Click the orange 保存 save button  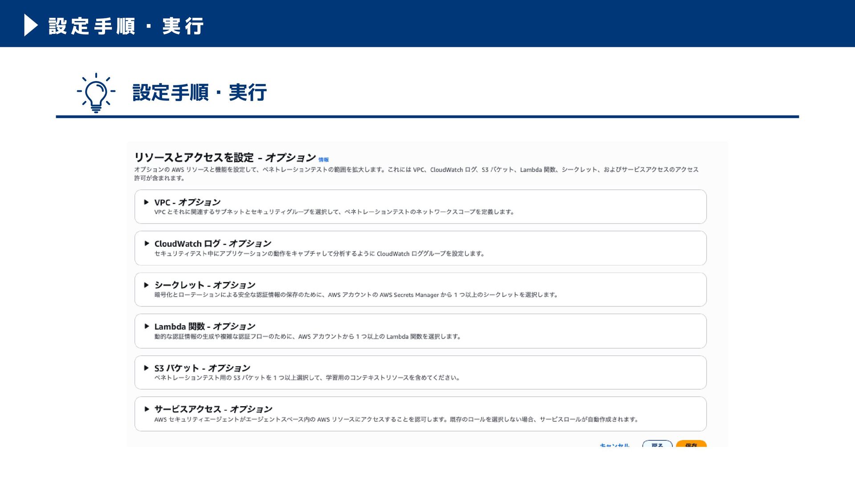click(x=691, y=444)
